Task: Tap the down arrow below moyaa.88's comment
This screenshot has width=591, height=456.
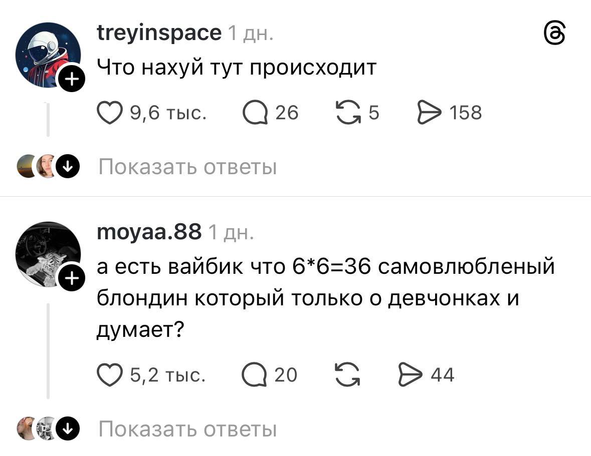Action: tap(66, 429)
